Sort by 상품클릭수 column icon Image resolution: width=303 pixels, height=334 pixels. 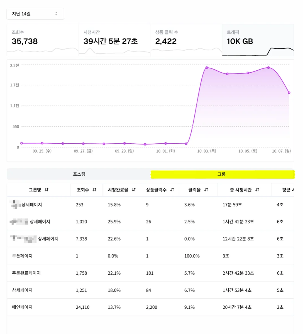172,190
